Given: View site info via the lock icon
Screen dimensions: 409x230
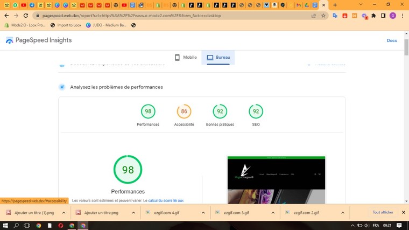Looking at the screenshot, I should pyautogui.click(x=38, y=16).
